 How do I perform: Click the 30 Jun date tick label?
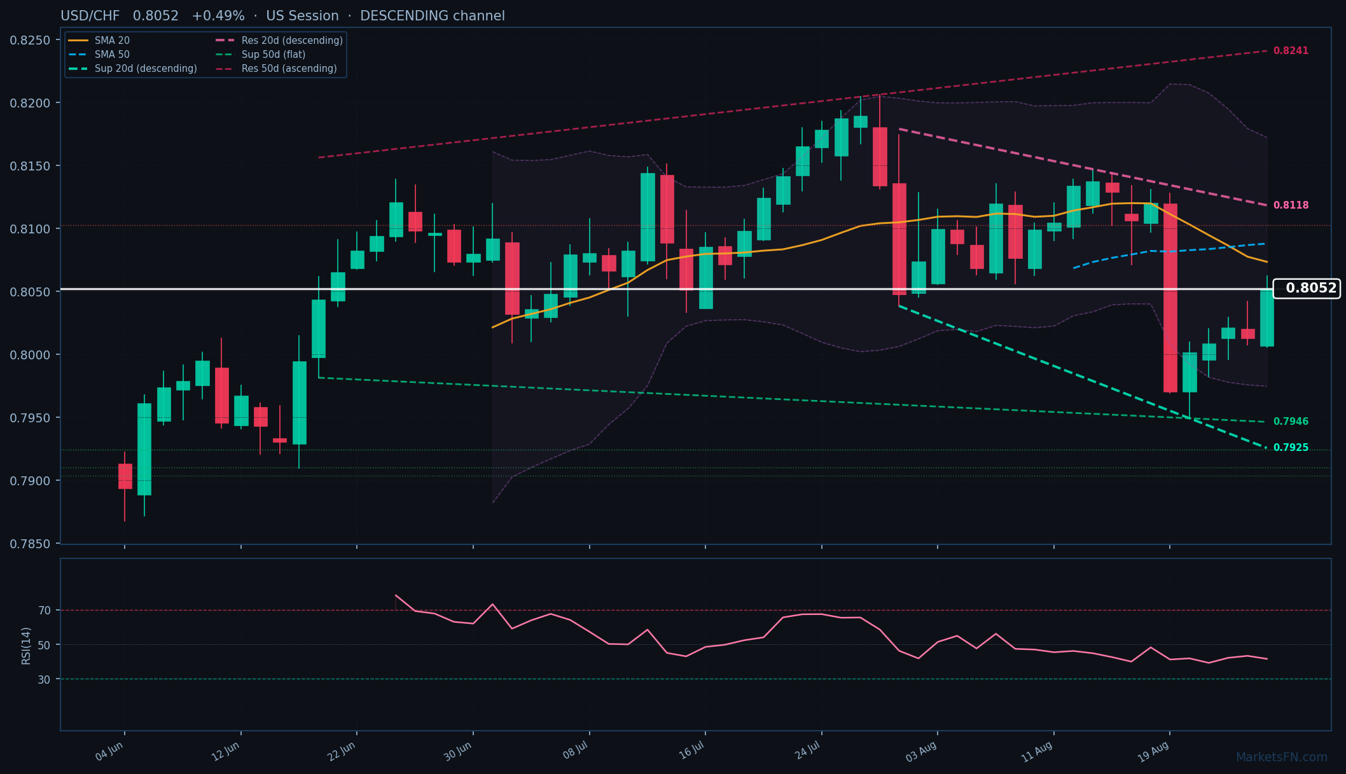[458, 752]
